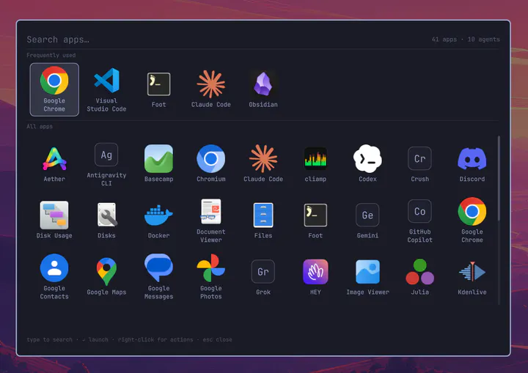Launch Google Chrome in All apps grid

pyautogui.click(x=472, y=221)
